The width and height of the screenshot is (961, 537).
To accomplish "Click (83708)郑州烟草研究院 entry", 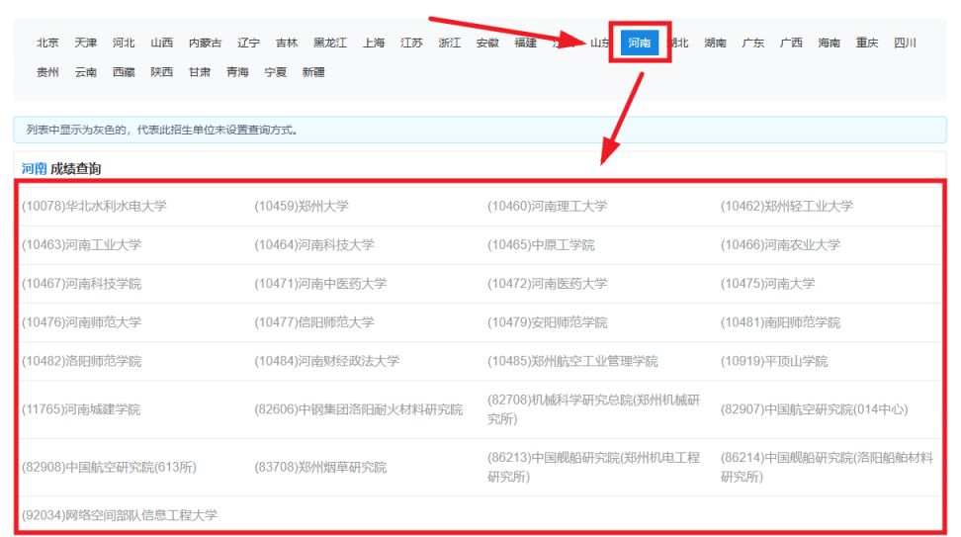I will pyautogui.click(x=320, y=467).
